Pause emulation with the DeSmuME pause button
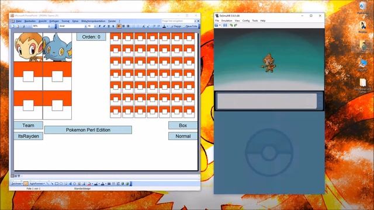 [225, 25]
